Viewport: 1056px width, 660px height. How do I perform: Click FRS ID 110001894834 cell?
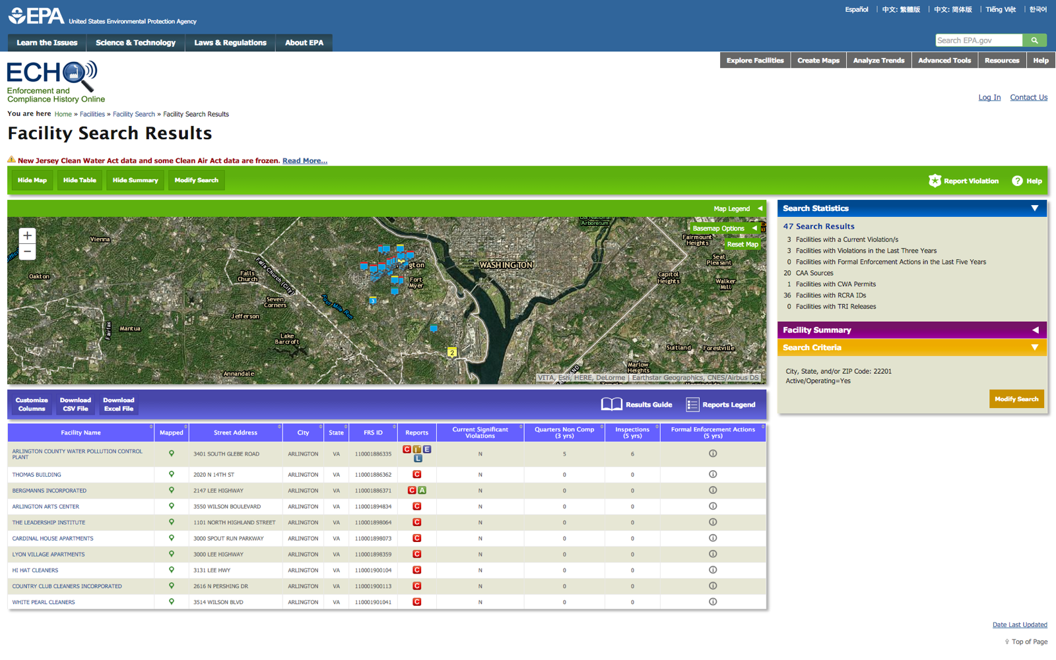click(x=373, y=506)
